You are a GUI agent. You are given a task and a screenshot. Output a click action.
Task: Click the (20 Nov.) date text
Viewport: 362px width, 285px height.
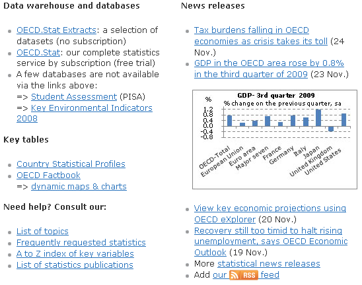coord(277,220)
